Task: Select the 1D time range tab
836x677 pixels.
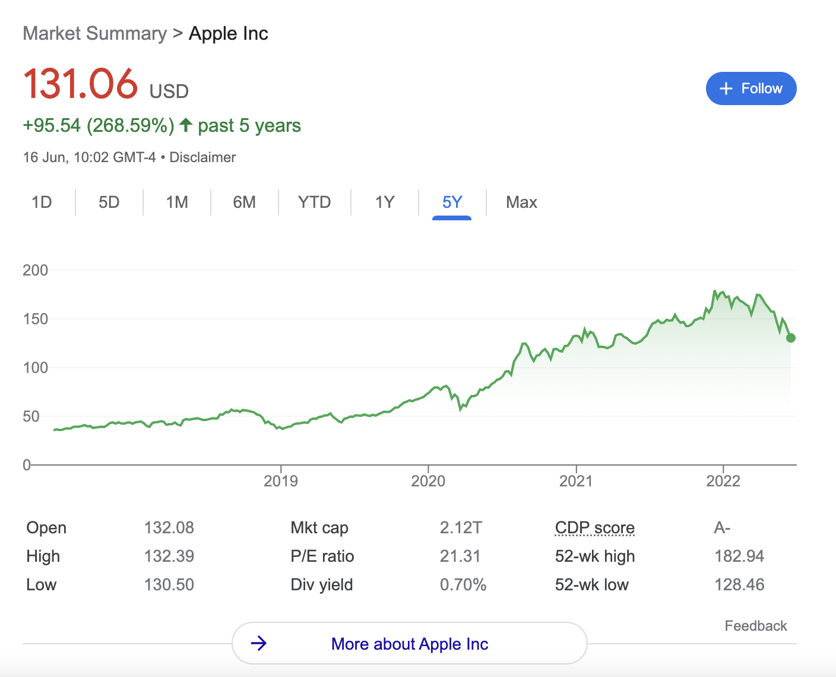Action: point(42,203)
